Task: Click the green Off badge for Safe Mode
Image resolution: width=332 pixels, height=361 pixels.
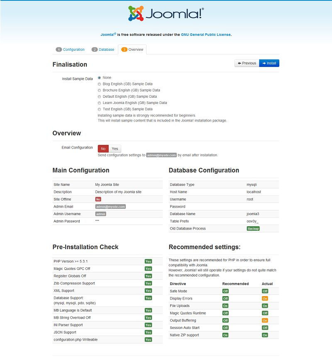Action: [225, 291]
